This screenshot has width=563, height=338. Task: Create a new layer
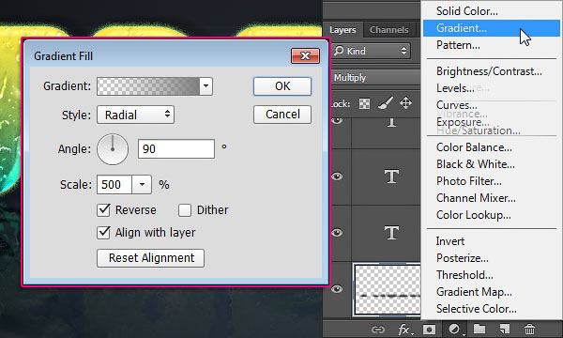pos(505,329)
